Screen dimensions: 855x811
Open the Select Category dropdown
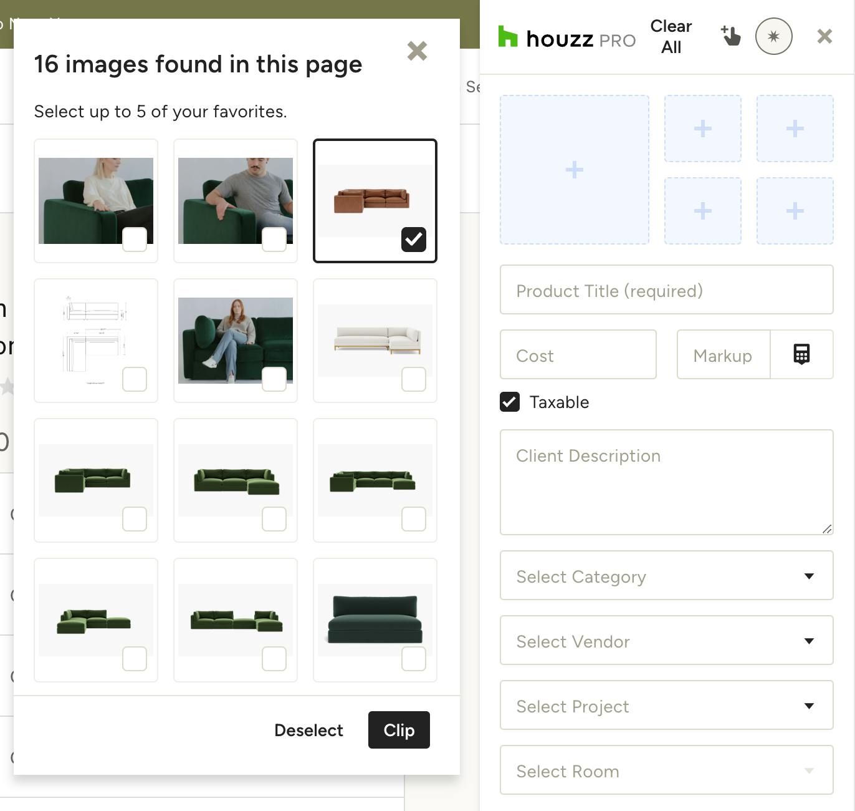coord(666,576)
